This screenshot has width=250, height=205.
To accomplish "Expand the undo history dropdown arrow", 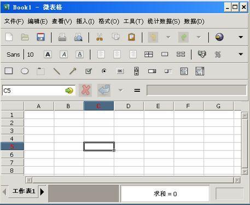I will [168, 37].
